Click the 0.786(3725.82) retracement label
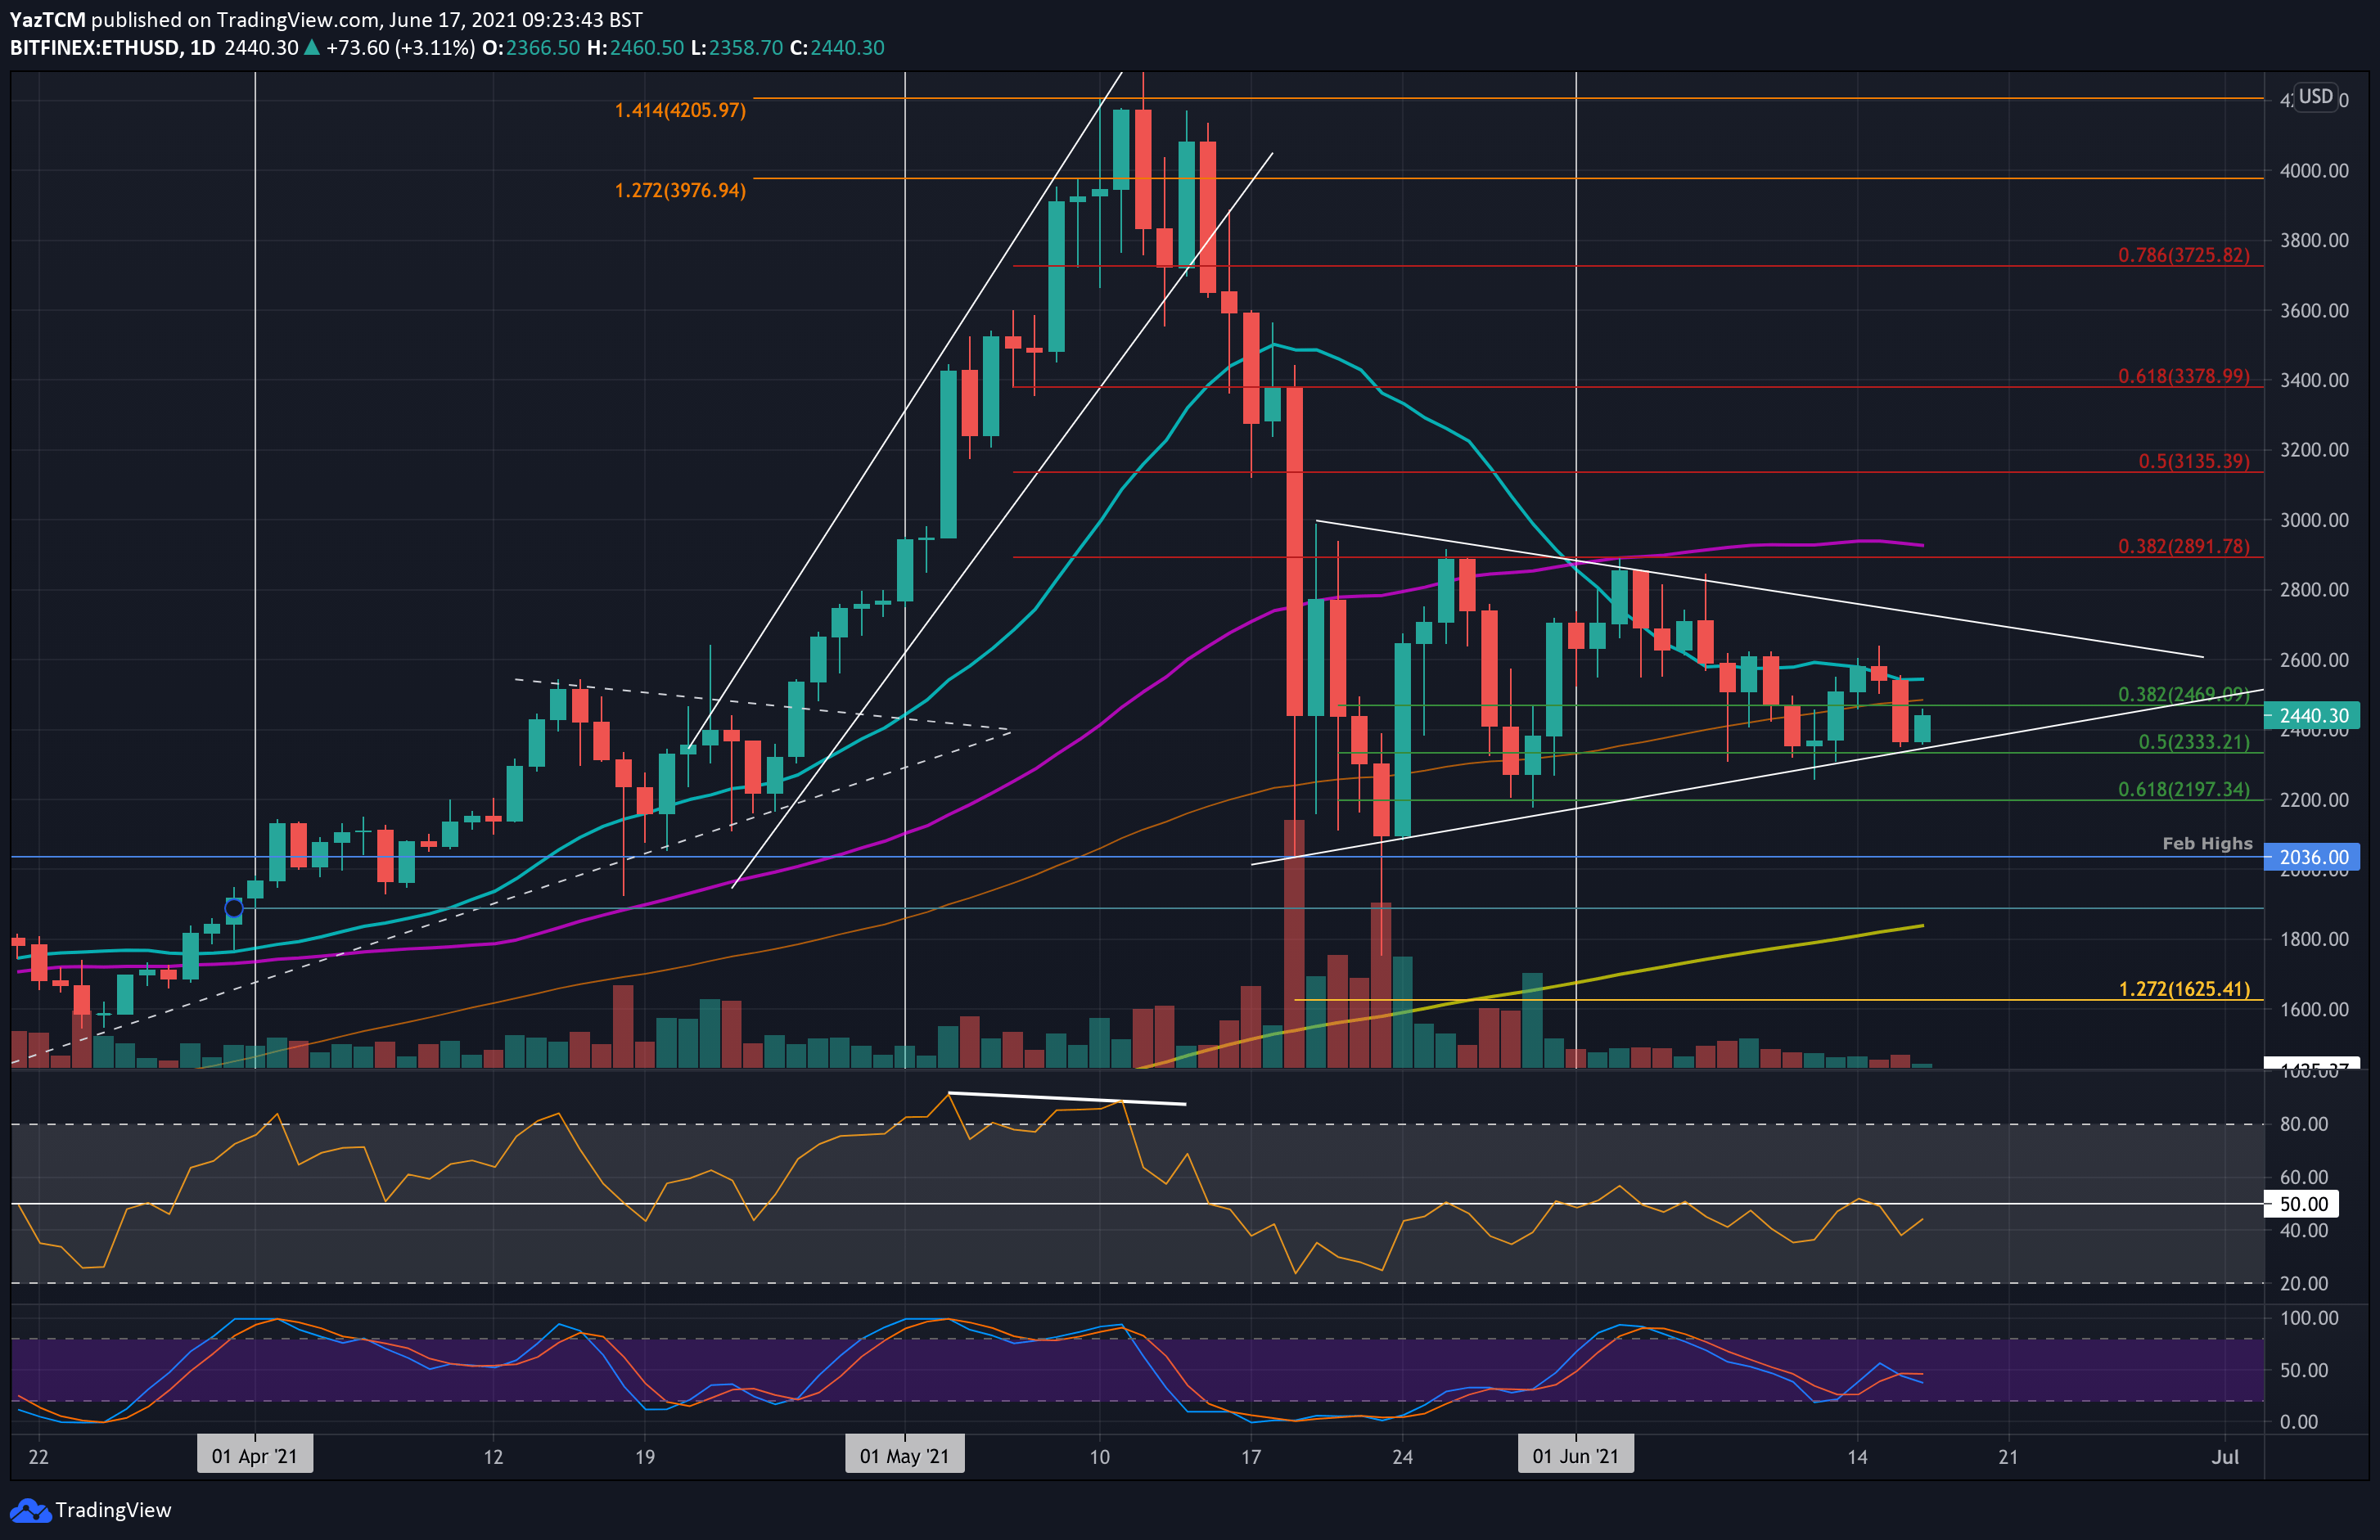Screen dimensions: 2380x1540 [2184, 255]
